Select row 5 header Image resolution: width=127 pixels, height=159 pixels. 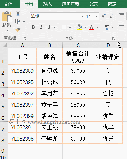pos(4,105)
